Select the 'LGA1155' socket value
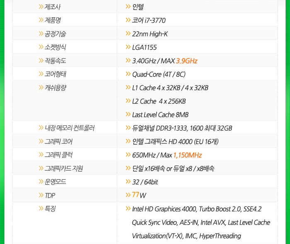The width and height of the screenshot is (290, 244). click(145, 47)
